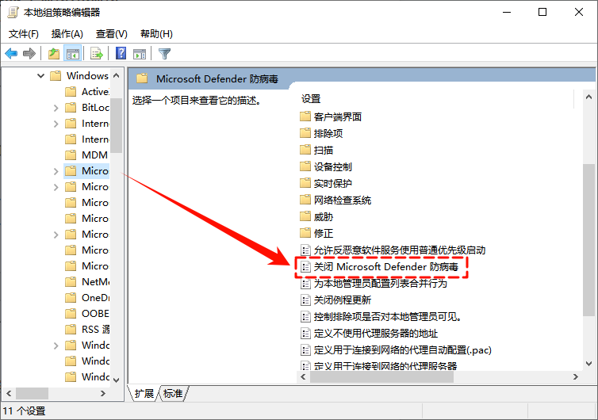This screenshot has height=420, width=598.
Task: Click the tree pane scroll down arrow
Action: tap(117, 380)
